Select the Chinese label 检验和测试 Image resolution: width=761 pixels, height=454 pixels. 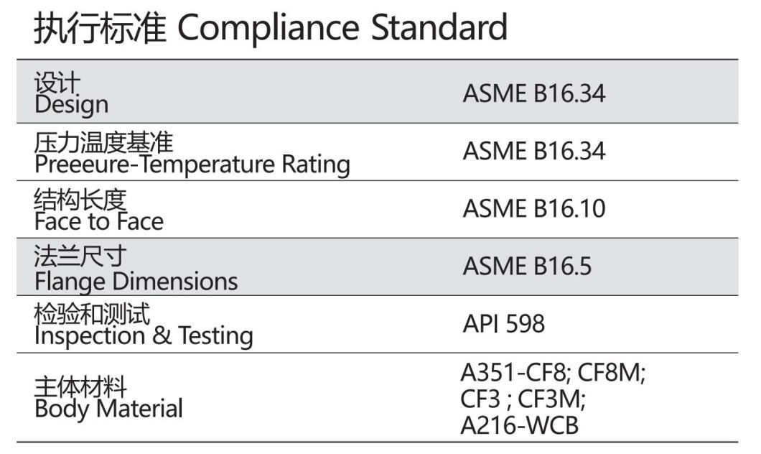(92, 314)
